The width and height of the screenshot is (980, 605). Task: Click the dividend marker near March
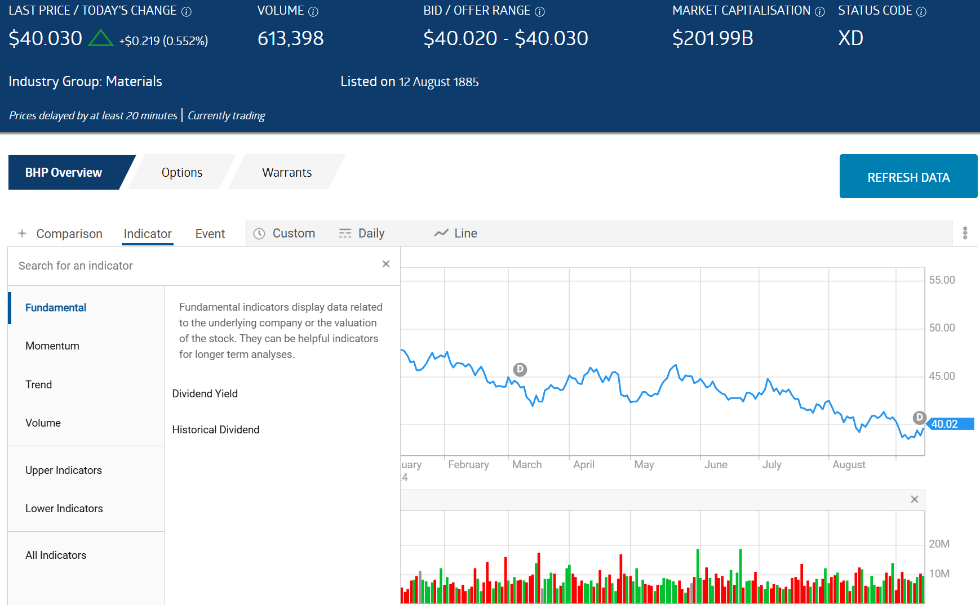(520, 369)
